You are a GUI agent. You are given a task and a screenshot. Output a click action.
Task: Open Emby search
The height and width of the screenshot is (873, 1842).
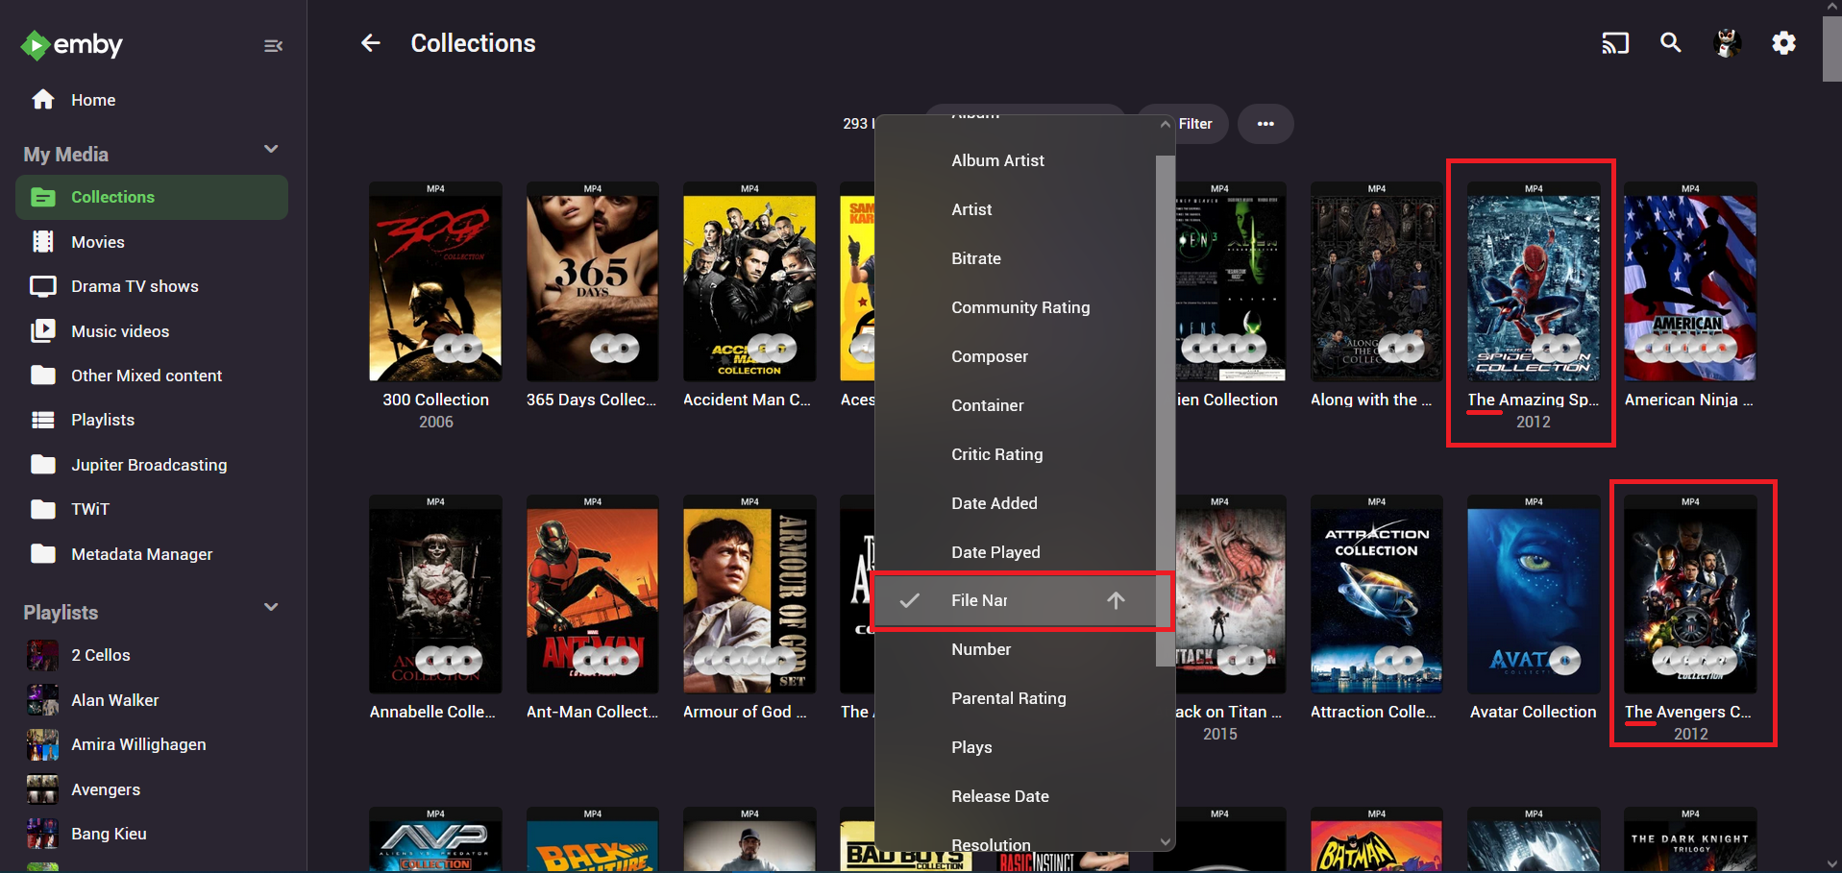pos(1670,43)
